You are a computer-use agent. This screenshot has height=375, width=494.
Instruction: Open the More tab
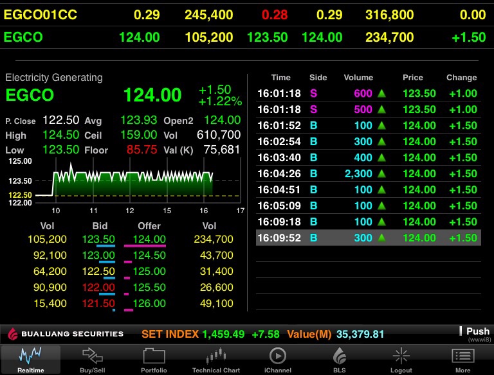[463, 360]
